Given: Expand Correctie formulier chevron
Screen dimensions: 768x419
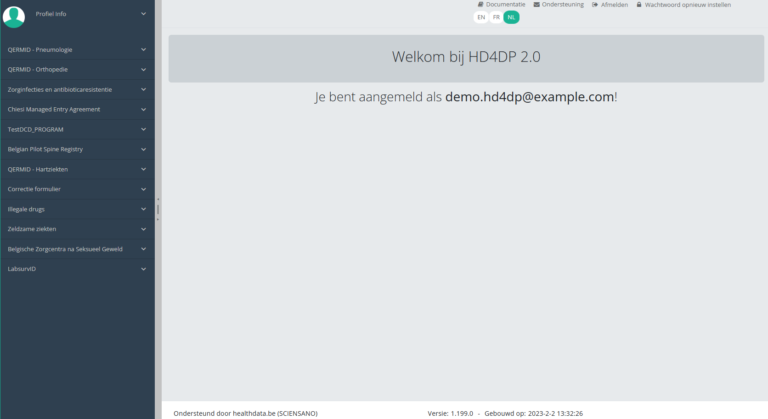Looking at the screenshot, I should 143,189.
